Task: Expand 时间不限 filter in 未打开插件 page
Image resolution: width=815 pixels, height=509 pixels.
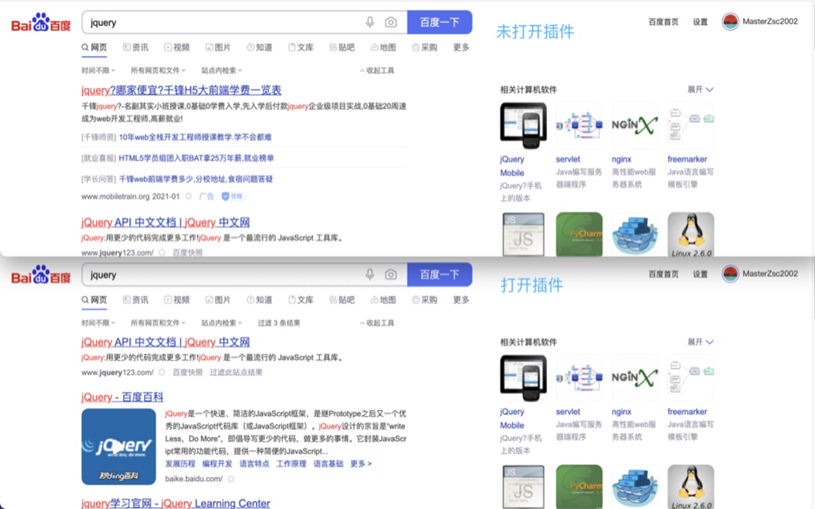Action: click(98, 71)
